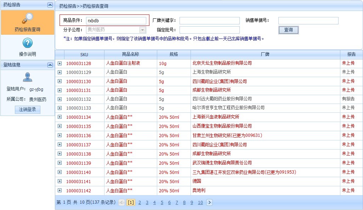Click the SKU column header
The width and height of the screenshot is (363, 210).
coord(84,54)
